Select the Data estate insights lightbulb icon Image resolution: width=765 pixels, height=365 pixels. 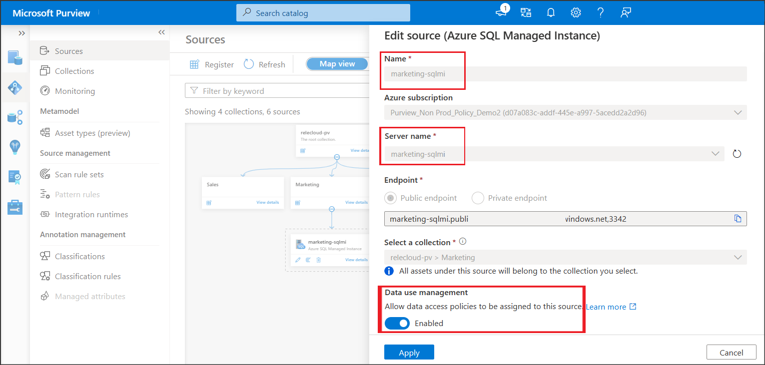(15, 147)
